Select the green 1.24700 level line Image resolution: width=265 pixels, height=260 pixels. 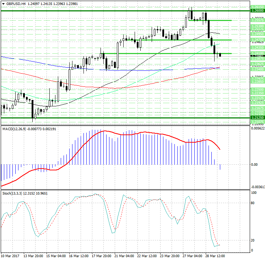click(179, 40)
